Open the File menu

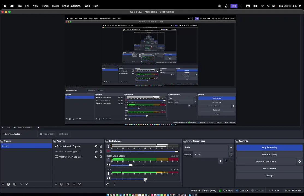pos(20,6)
